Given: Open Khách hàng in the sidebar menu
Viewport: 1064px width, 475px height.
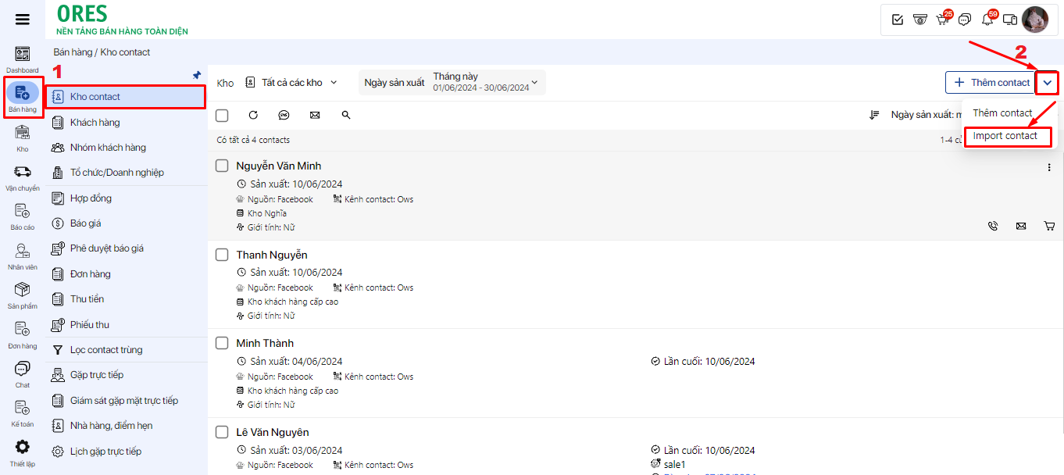Looking at the screenshot, I should coord(95,122).
